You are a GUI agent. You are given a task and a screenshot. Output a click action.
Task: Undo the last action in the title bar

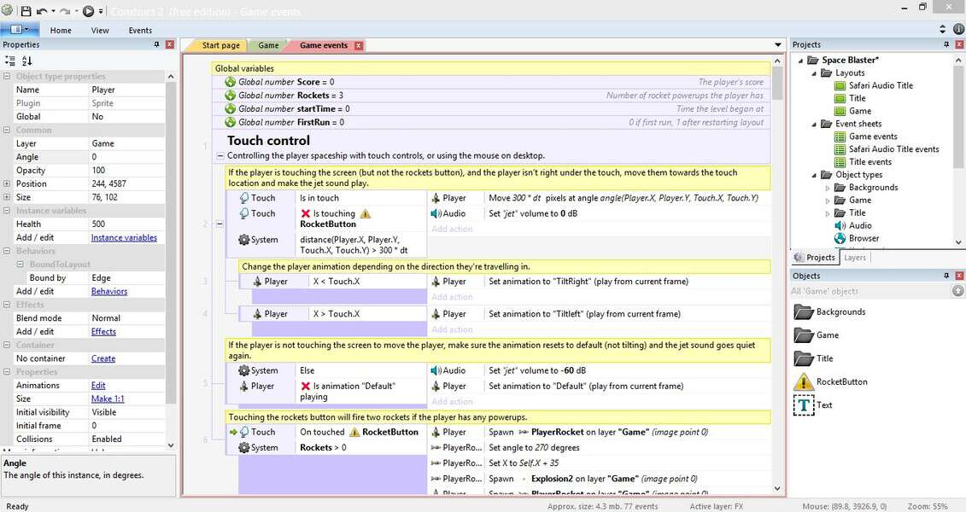click(42, 10)
